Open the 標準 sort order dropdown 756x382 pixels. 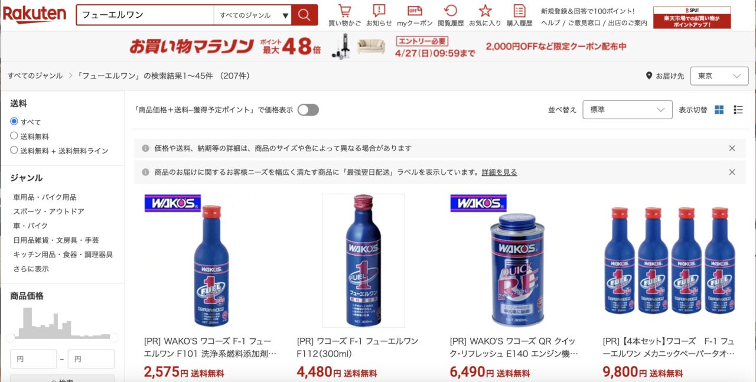pyautogui.click(x=627, y=110)
